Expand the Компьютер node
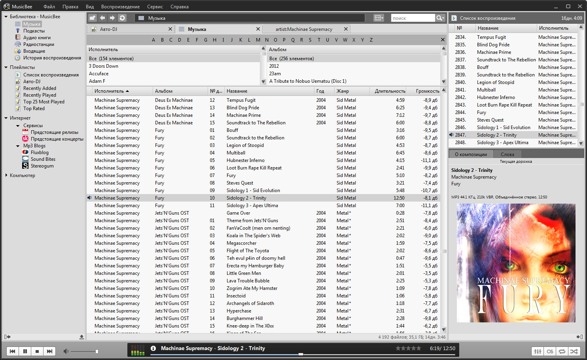 [x=6, y=175]
